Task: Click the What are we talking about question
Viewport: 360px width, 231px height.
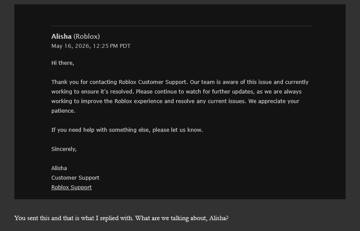Action: coord(182,218)
